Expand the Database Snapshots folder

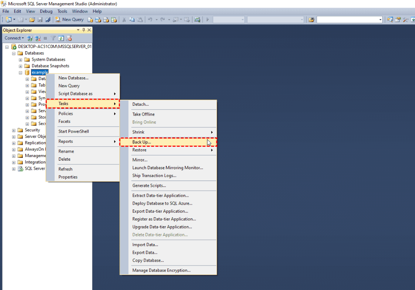coord(20,66)
